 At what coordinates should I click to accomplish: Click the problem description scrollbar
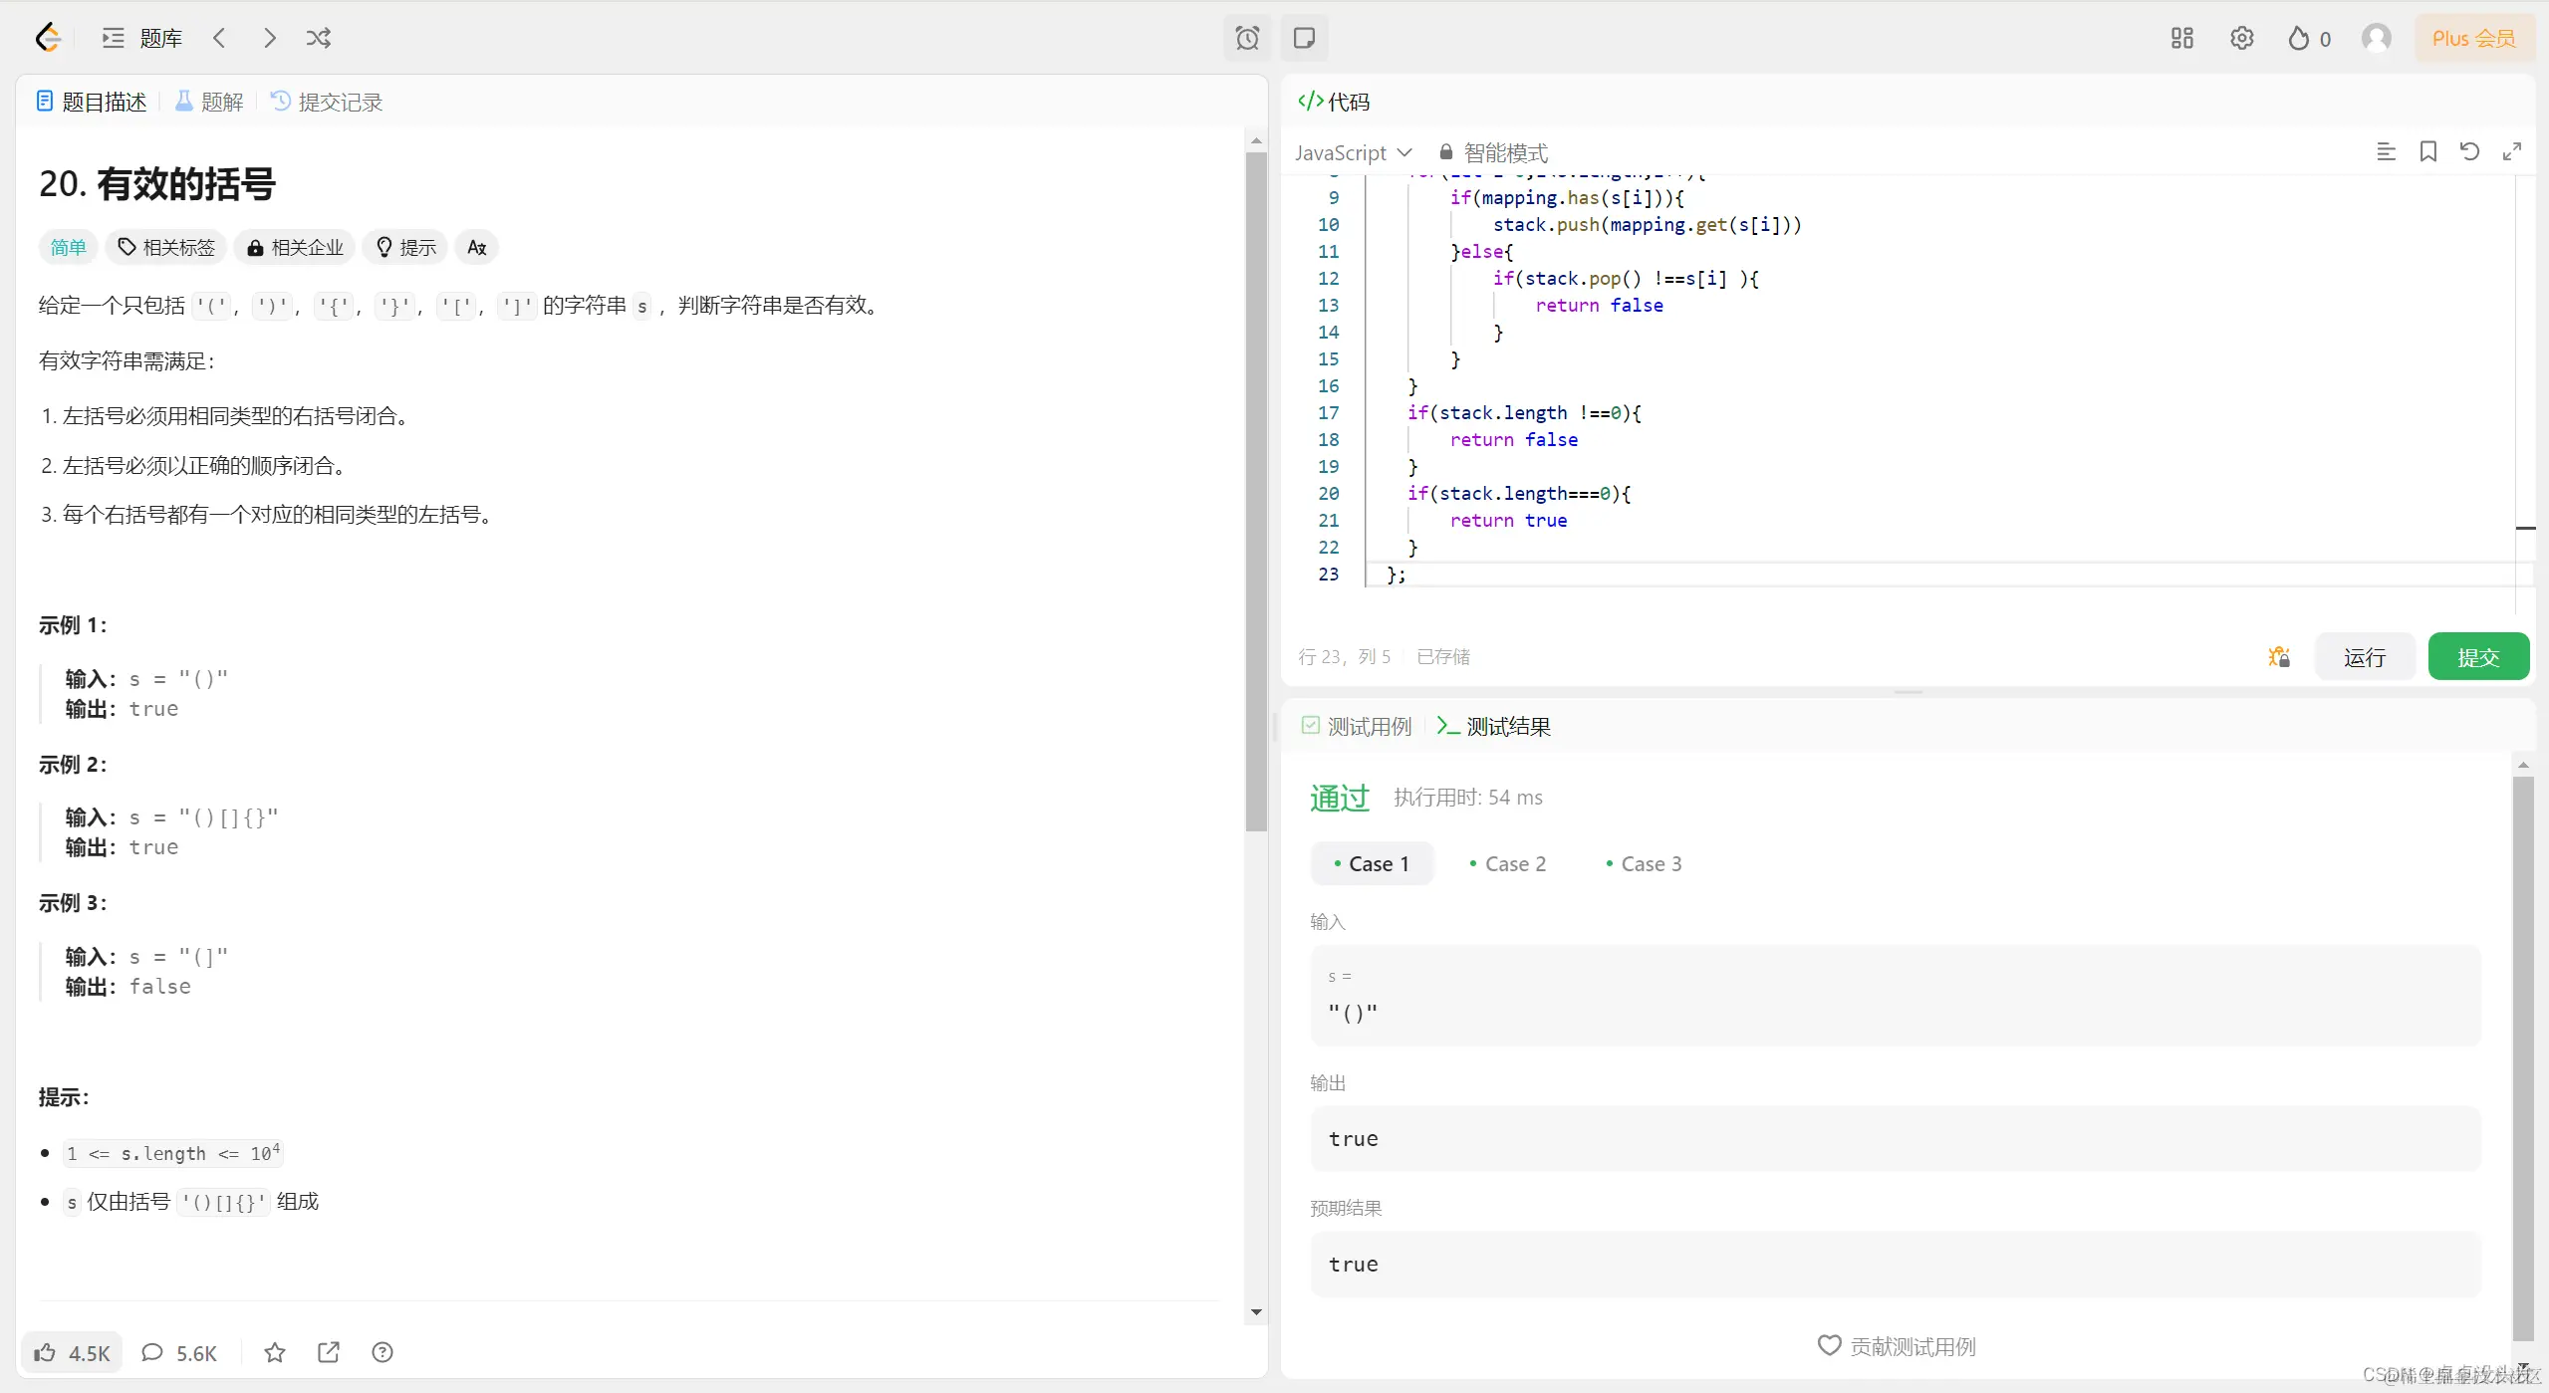point(1255,488)
